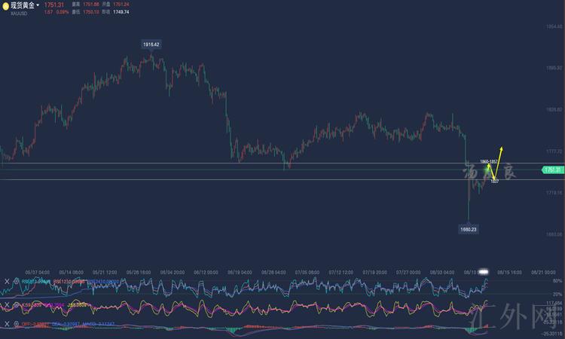The image size is (565, 339).
Task: Click the 现货黄金 instrument name
Action: (23, 5)
